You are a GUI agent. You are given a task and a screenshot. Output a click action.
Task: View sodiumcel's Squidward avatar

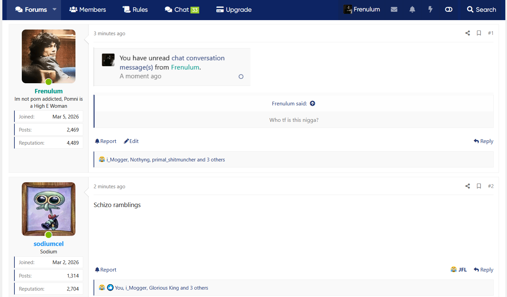click(x=49, y=209)
